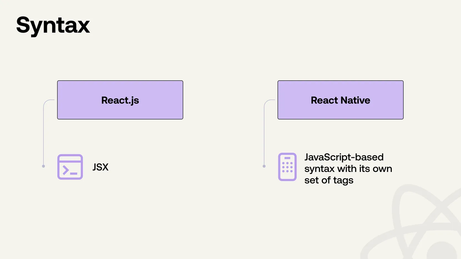This screenshot has height=259, width=461.
Task: Select the React Native box
Action: click(x=340, y=100)
